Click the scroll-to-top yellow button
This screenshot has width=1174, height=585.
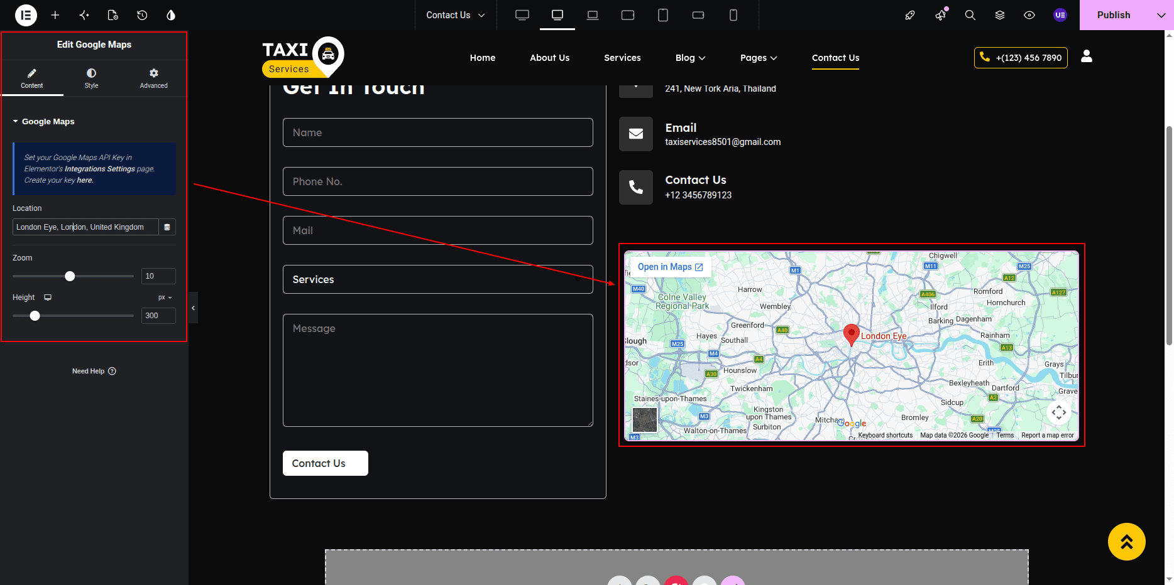point(1127,542)
